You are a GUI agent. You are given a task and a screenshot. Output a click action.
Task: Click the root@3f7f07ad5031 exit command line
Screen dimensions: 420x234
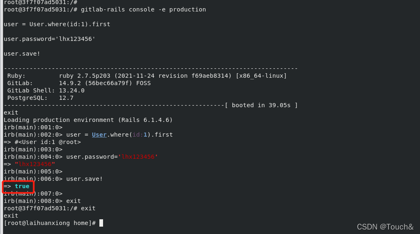coord(49,208)
